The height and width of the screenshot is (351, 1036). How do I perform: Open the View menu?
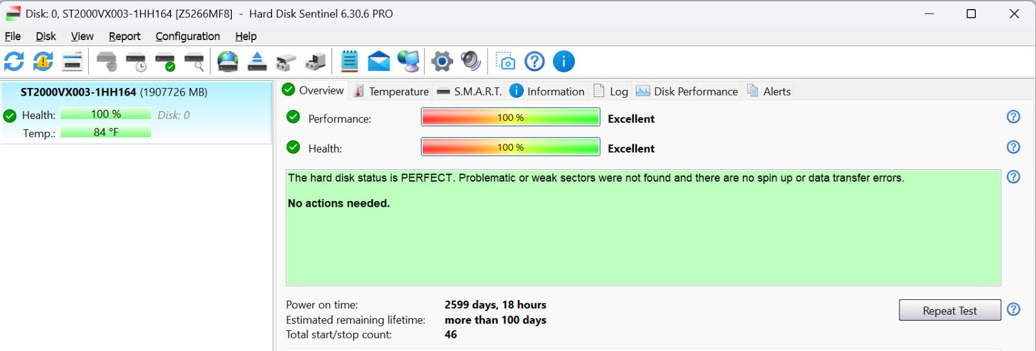(82, 36)
